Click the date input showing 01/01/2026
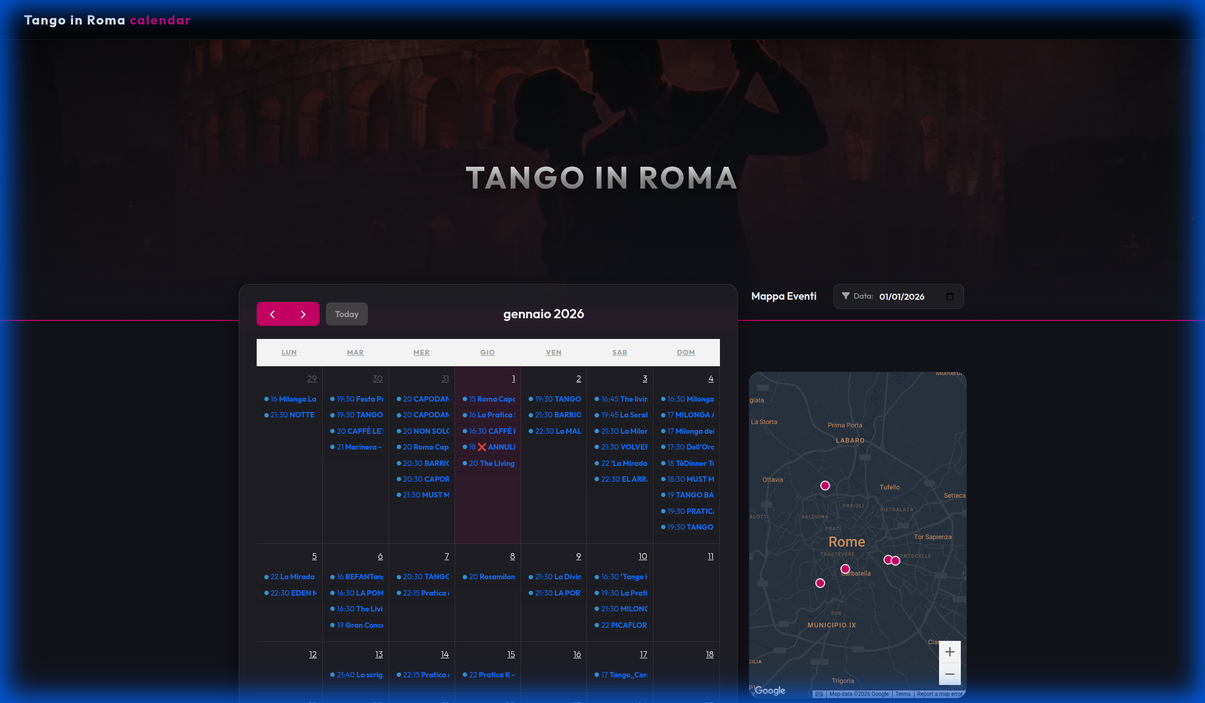 [903, 296]
